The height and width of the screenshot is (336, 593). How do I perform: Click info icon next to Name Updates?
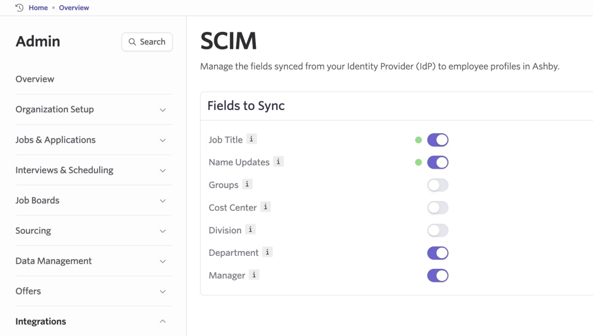tap(278, 162)
